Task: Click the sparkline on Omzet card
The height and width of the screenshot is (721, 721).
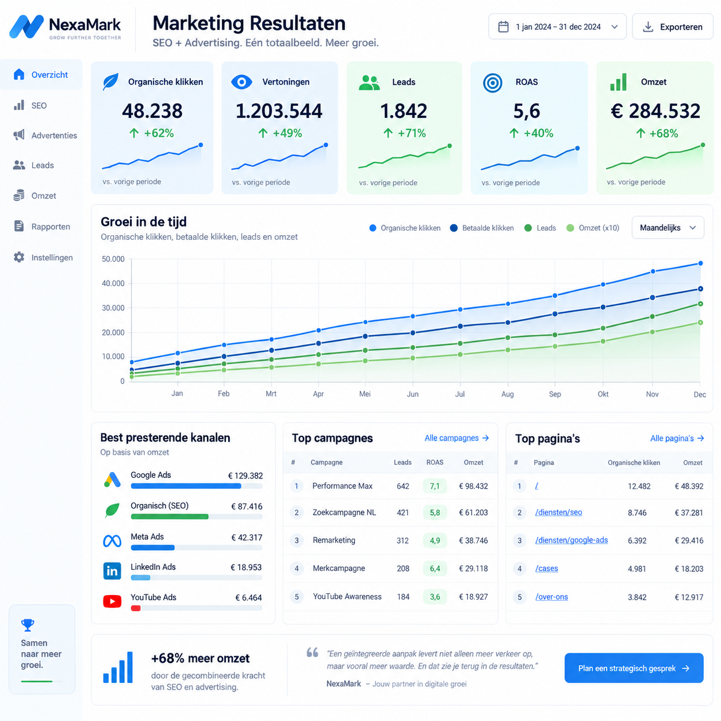Action: 655,157
